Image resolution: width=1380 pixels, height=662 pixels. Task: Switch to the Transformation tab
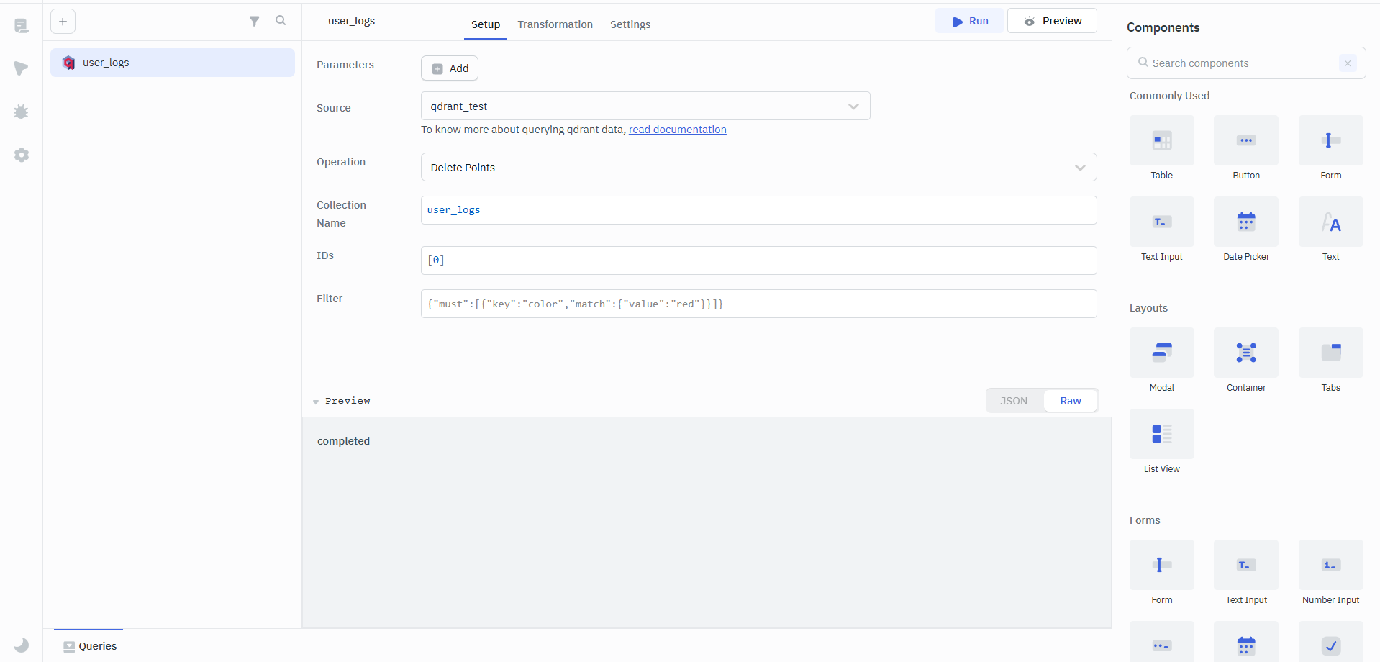[555, 24]
